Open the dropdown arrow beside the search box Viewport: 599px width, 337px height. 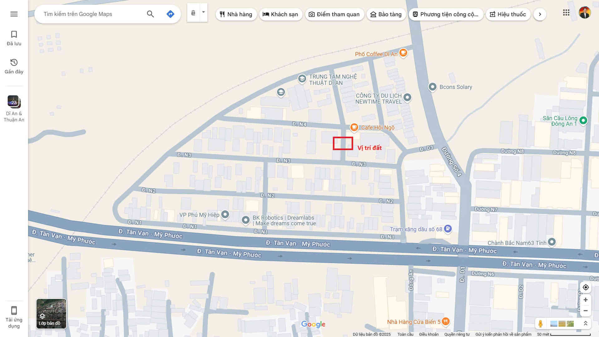(203, 12)
